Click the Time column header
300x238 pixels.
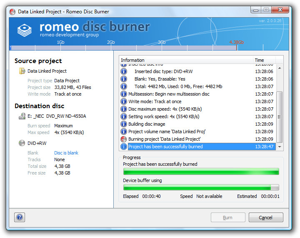coord(264,60)
